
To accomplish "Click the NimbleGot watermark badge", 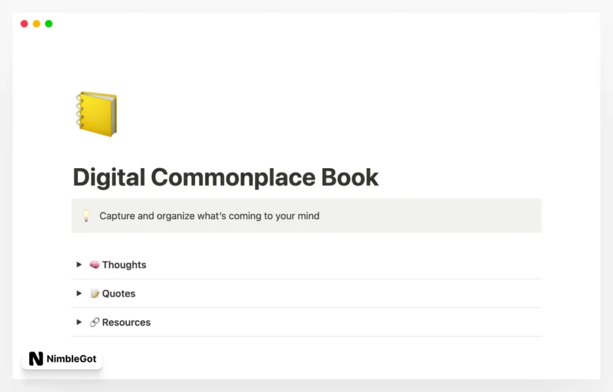I will (x=62, y=358).
